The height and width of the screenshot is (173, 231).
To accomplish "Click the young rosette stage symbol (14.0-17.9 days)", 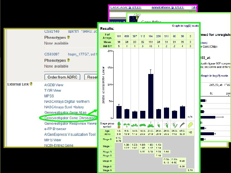I will point(134,125).
